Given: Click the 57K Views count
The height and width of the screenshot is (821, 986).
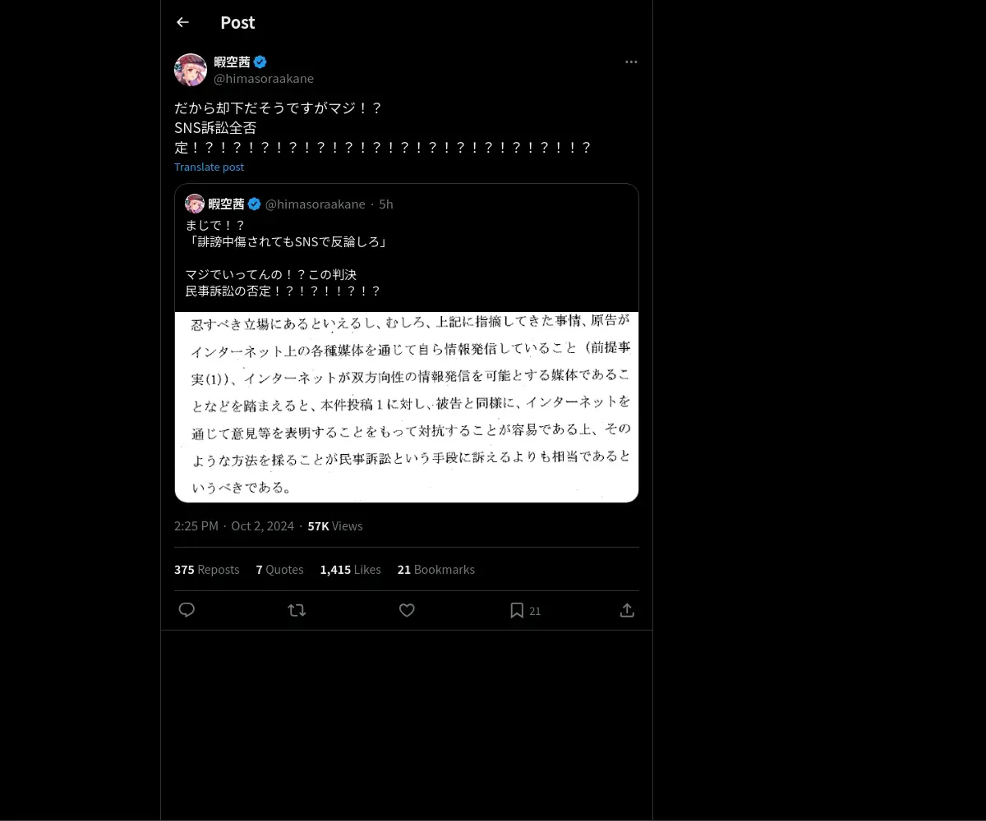Looking at the screenshot, I should tap(335, 526).
